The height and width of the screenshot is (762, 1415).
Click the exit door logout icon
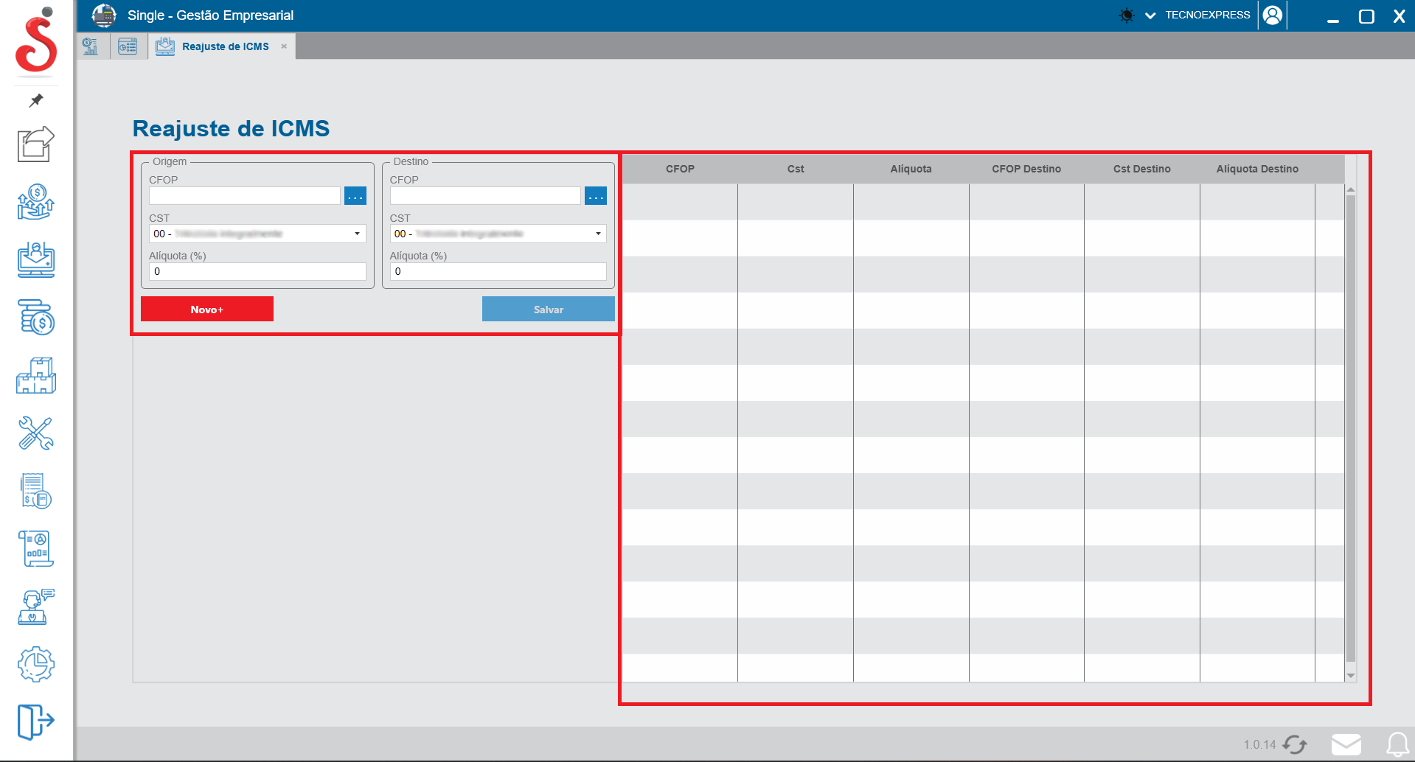[36, 721]
